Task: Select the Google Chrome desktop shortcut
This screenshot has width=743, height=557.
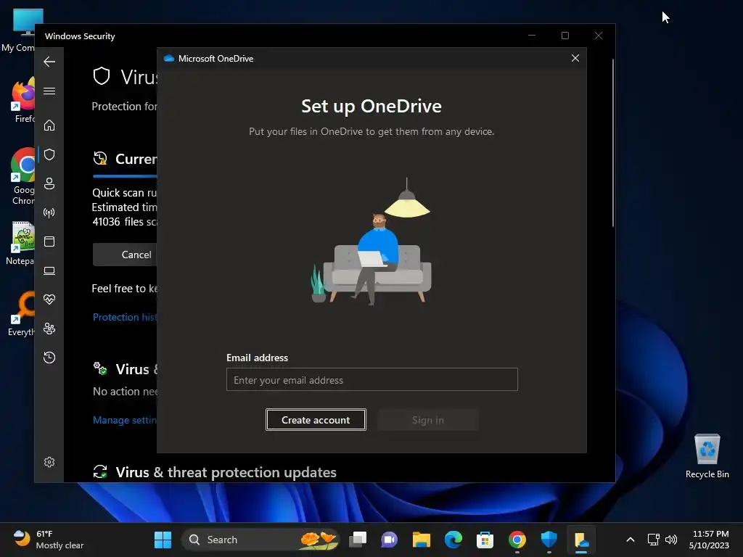Action: 22,176
